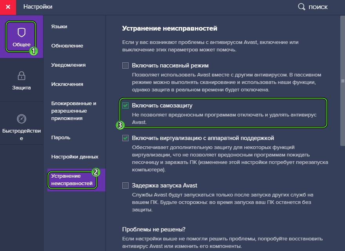Enable the Включить пассивный режим checkbox
Screen dimensions: 345x251
tap(125, 65)
